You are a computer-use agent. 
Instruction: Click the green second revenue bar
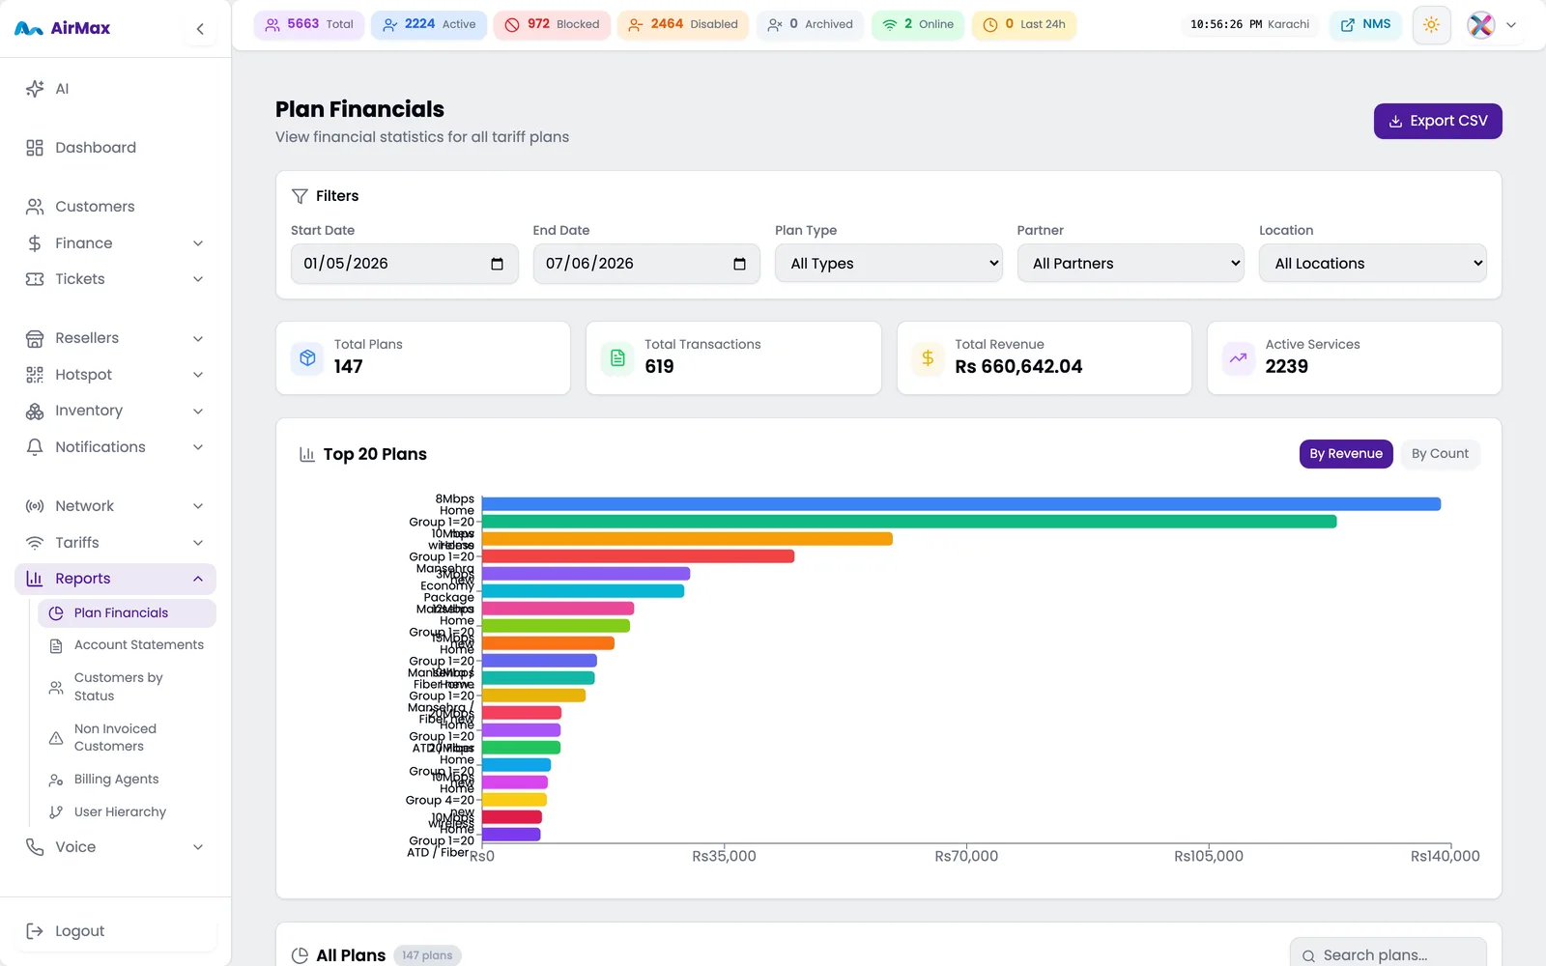click(x=909, y=522)
